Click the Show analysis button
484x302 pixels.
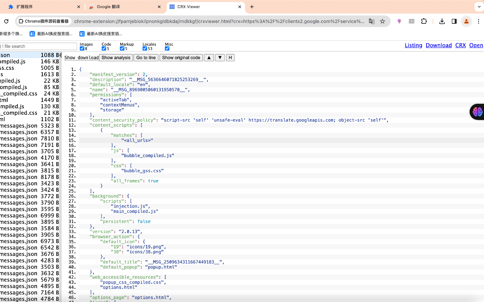coord(116,58)
